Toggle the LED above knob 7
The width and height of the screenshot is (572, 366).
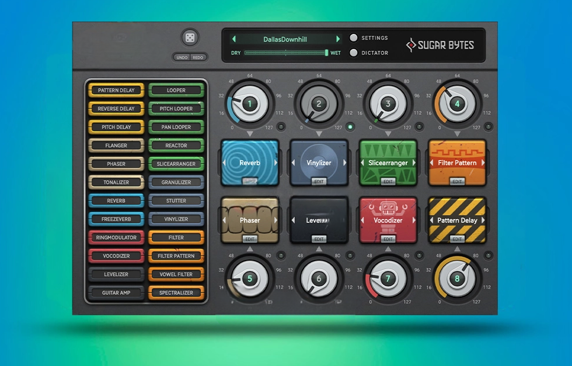click(x=419, y=256)
